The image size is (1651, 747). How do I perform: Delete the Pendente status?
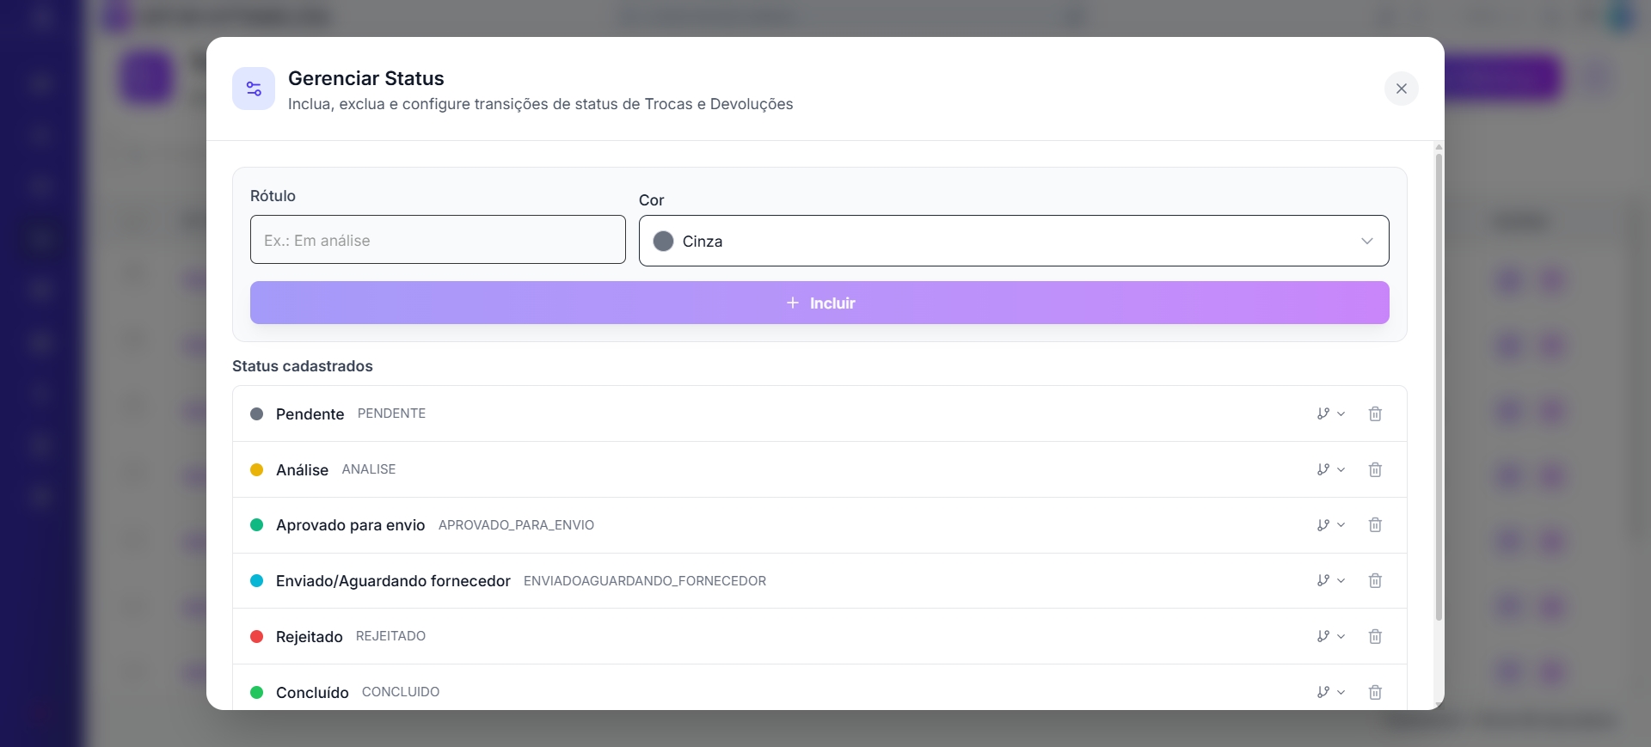(1375, 413)
